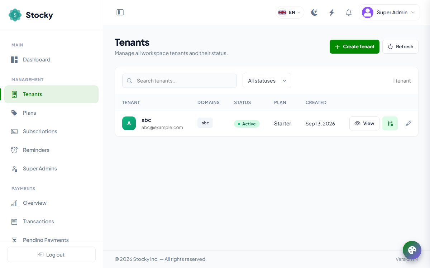Click the DOMAINS column header

[209, 103]
